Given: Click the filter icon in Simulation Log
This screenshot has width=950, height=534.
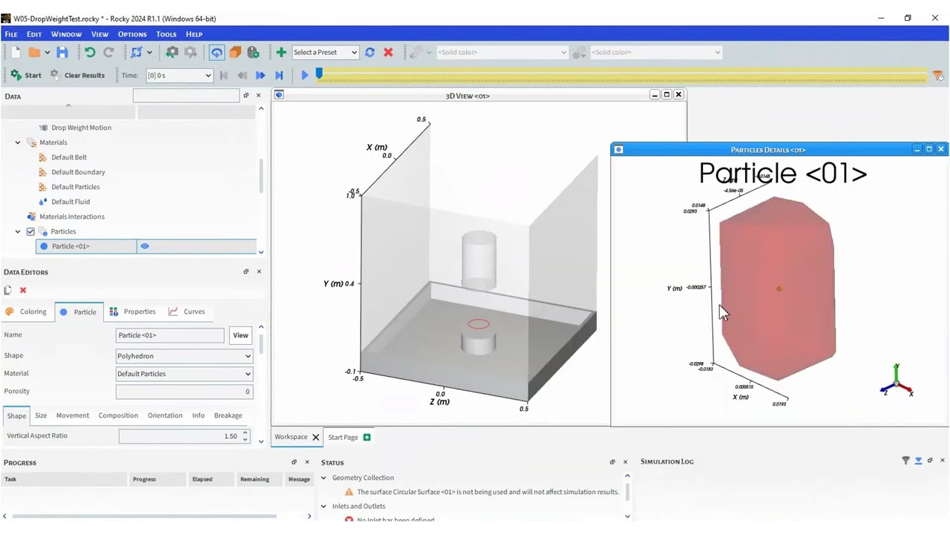Looking at the screenshot, I should coord(905,461).
